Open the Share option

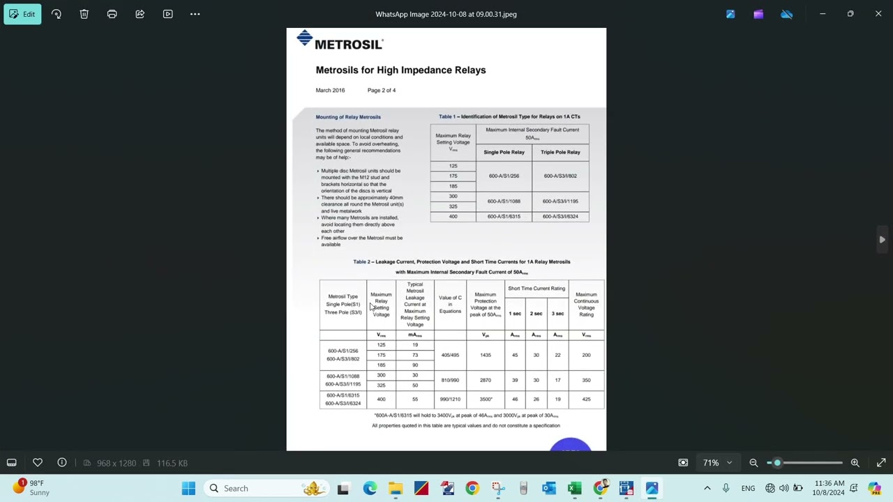tap(140, 14)
